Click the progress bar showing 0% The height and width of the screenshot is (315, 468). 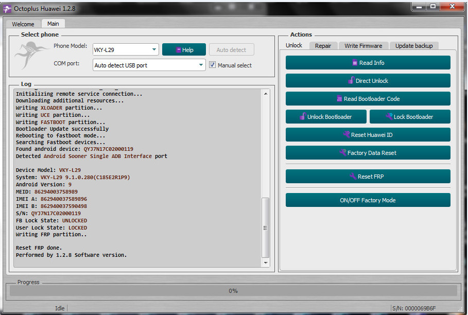(233, 291)
